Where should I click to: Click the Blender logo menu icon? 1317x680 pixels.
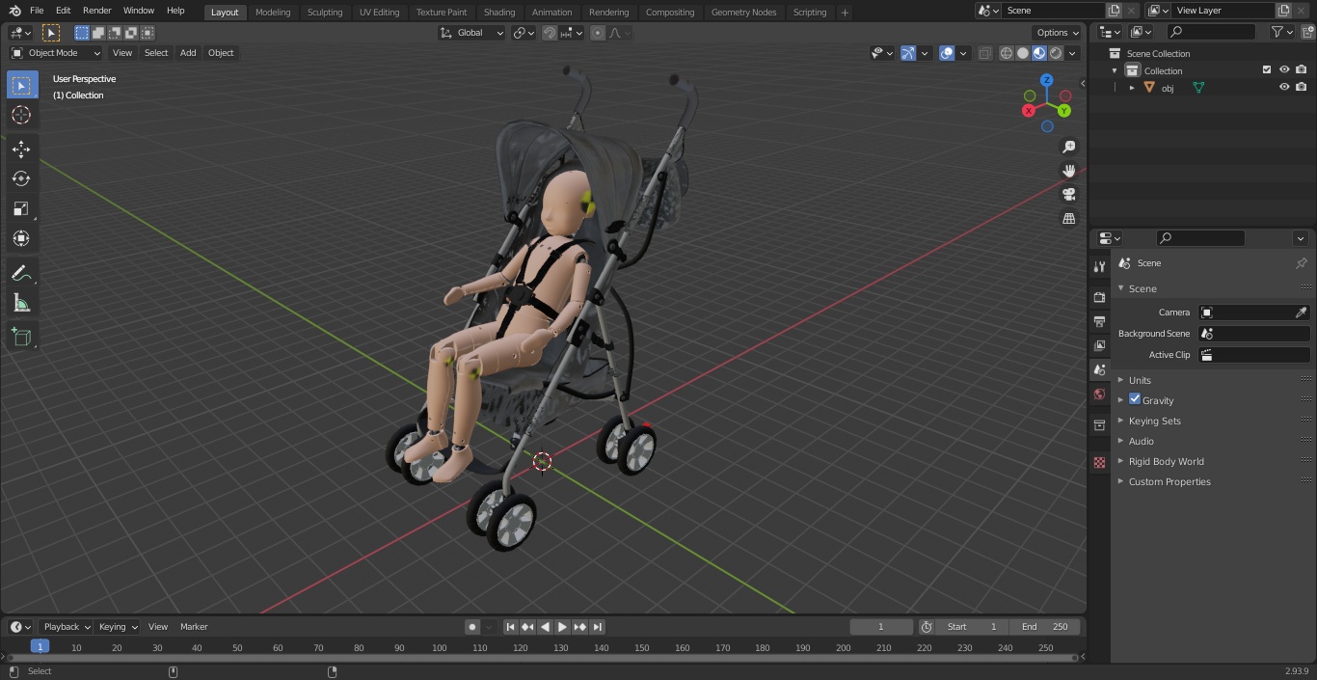14,11
